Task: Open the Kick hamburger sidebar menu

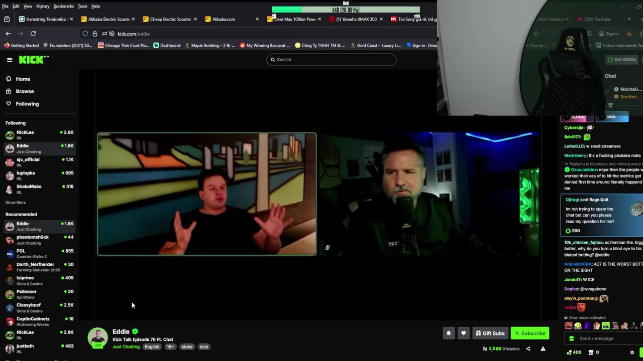Action: 10,60
